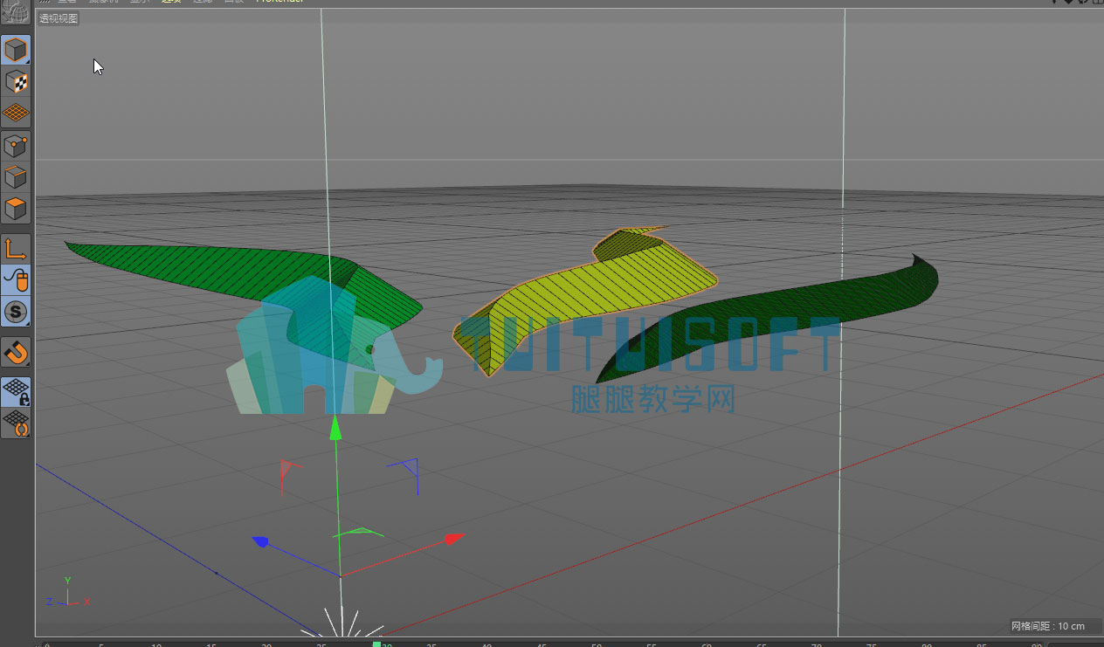Activate the Workplane mode grid icon

(x=16, y=113)
